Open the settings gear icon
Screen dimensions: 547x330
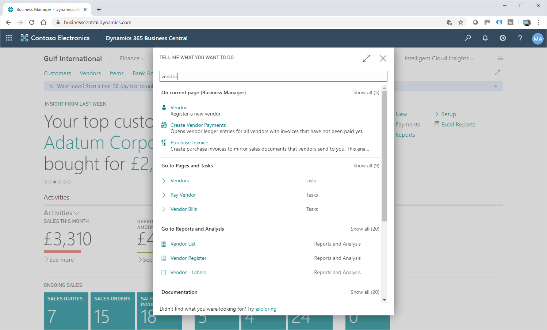tap(503, 38)
